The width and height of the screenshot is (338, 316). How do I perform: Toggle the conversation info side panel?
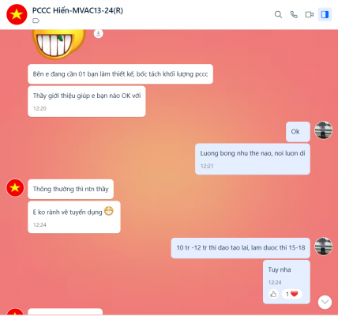click(x=325, y=14)
